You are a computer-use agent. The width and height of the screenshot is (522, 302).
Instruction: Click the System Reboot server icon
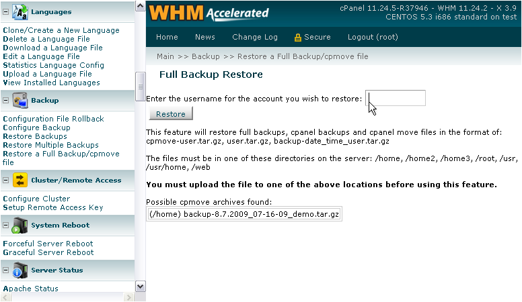pos(20,225)
